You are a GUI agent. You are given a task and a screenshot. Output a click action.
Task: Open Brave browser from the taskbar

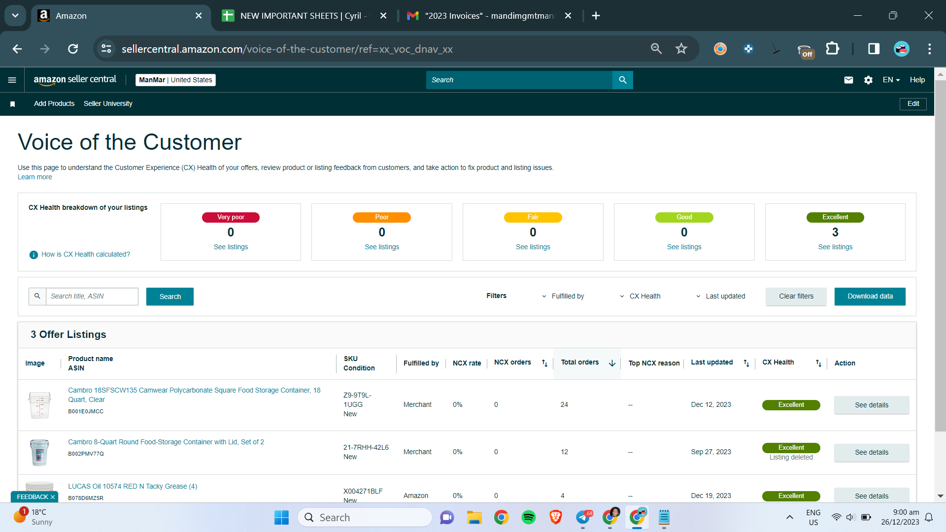[x=556, y=517]
